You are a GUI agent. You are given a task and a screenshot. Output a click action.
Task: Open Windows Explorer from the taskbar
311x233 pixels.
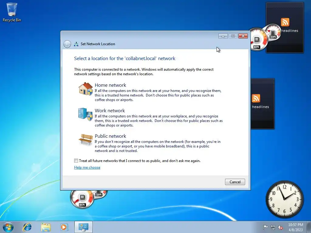(x=46, y=227)
